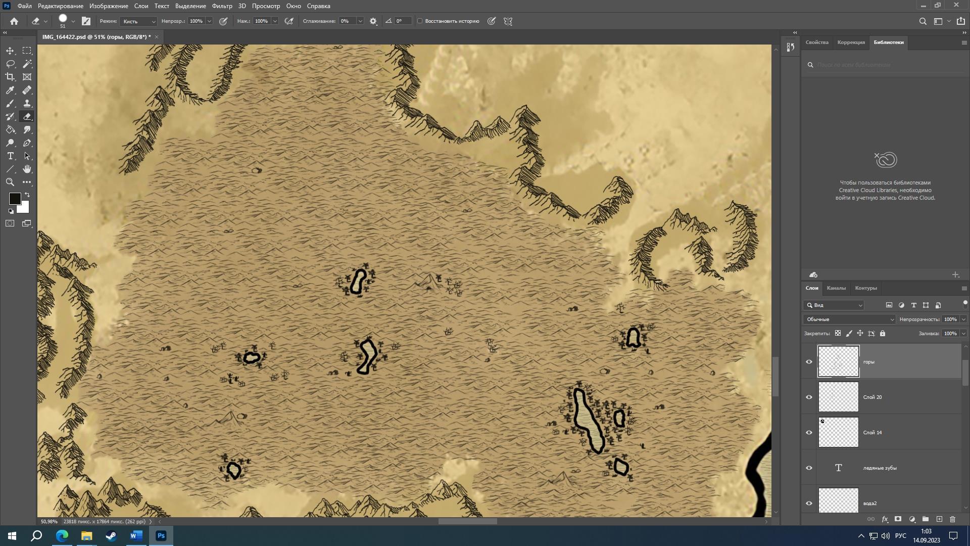Open the Обычные blend mode dropdown
This screenshot has width=970, height=546.
pos(849,319)
